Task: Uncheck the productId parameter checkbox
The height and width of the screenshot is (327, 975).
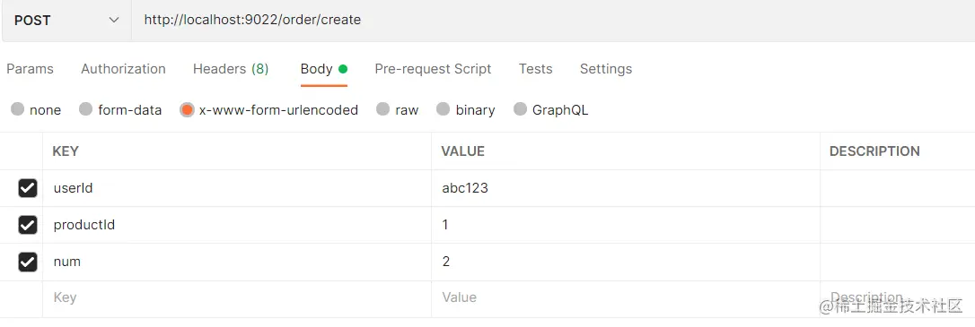Action: [27, 225]
